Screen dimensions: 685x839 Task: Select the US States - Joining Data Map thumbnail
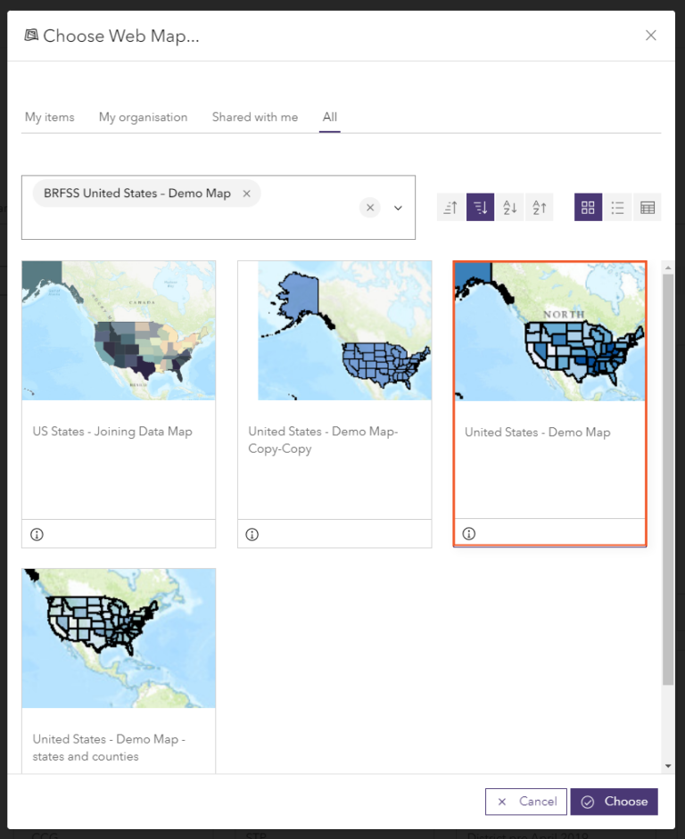pyautogui.click(x=119, y=331)
